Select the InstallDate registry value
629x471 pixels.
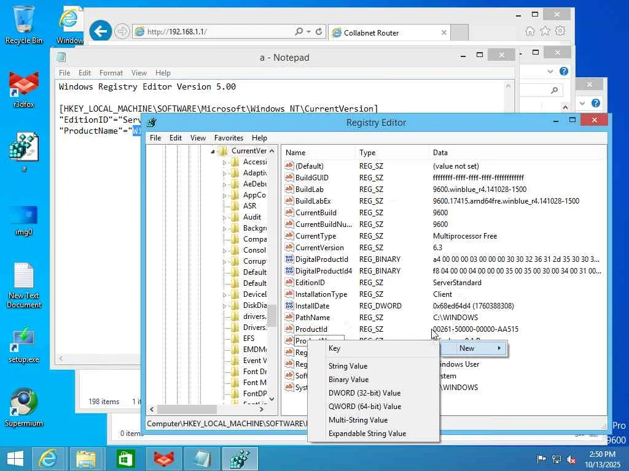(x=312, y=306)
